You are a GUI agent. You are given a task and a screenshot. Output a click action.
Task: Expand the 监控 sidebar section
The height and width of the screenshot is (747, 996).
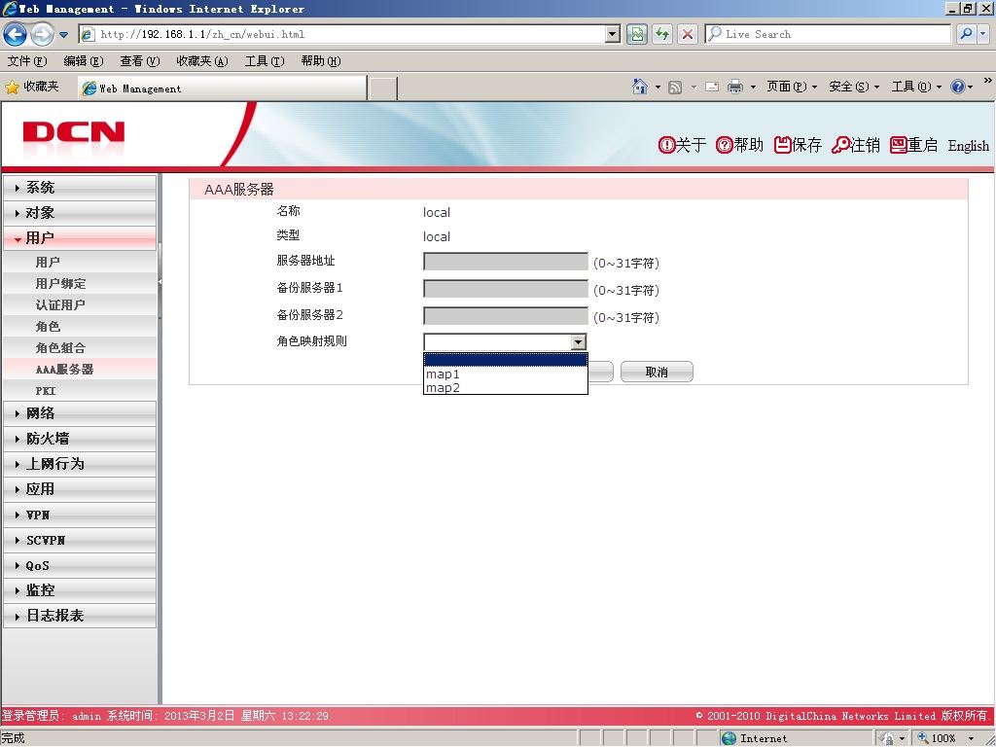[80, 590]
